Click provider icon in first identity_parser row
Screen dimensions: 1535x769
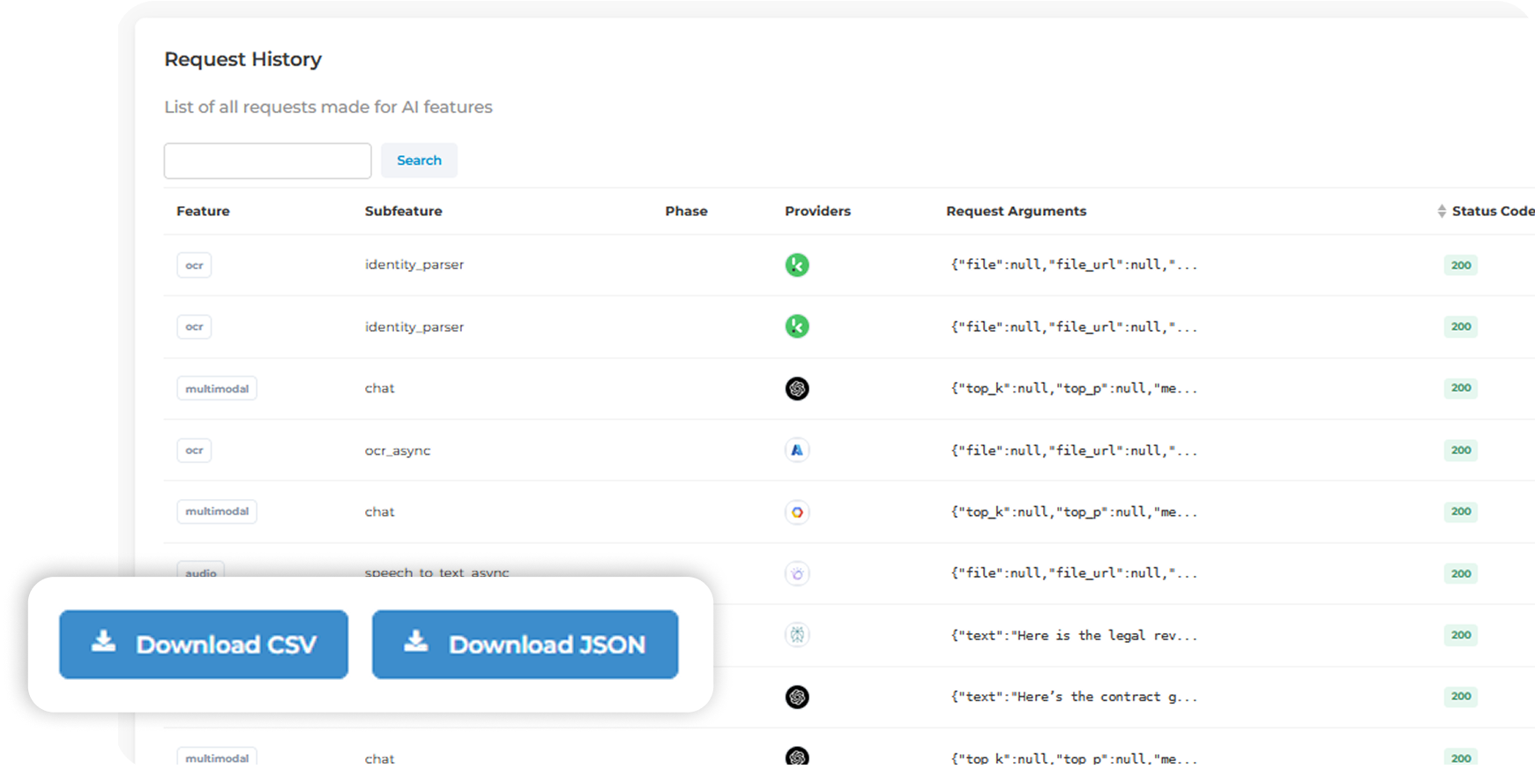797,265
